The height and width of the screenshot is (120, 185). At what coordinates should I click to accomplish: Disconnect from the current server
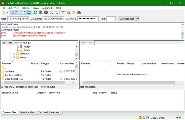click(51, 12)
